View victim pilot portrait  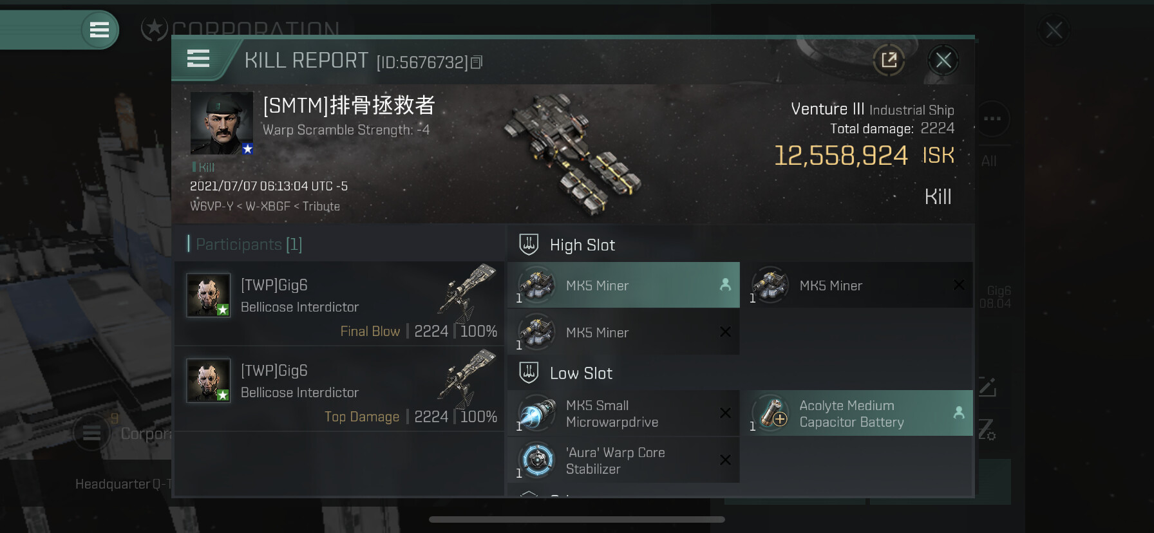(222, 123)
